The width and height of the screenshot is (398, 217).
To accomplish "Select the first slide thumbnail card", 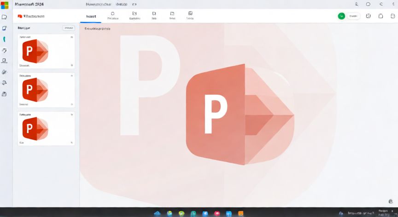I will click(46, 51).
